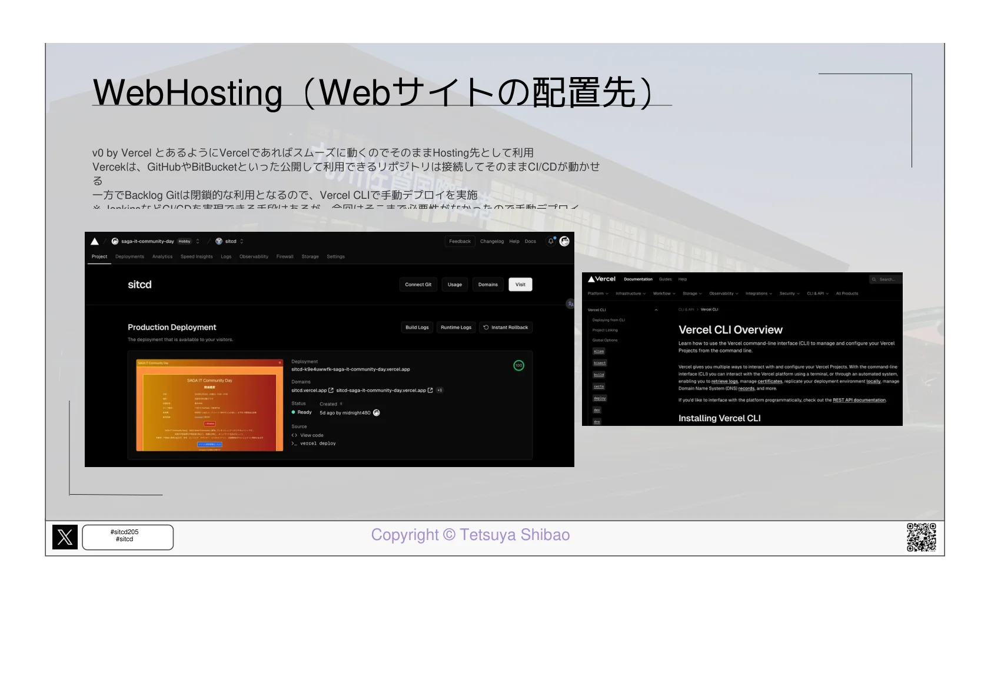Click the Connect Git button
The width and height of the screenshot is (991, 700).
pos(418,285)
